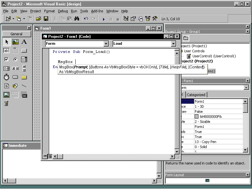The height and width of the screenshot is (189, 252).
Task: Open the Load procedure dropdown in code window
Action: [x=173, y=43]
